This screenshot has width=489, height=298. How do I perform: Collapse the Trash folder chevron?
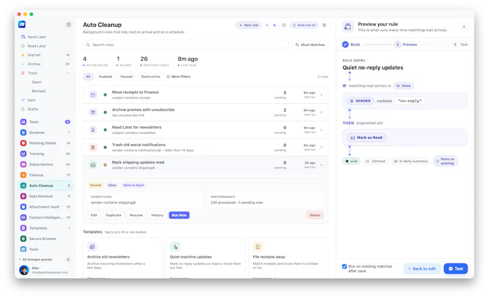click(68, 73)
